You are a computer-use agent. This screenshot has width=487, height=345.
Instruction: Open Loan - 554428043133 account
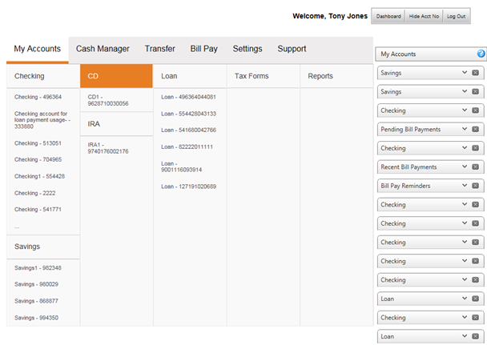click(x=188, y=114)
